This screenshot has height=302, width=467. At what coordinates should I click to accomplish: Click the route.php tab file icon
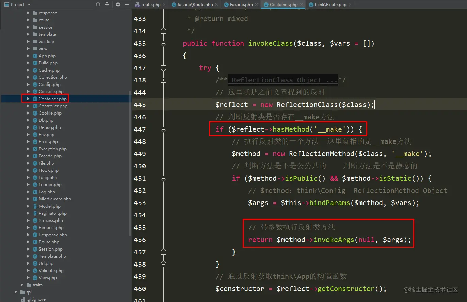[x=138, y=5]
